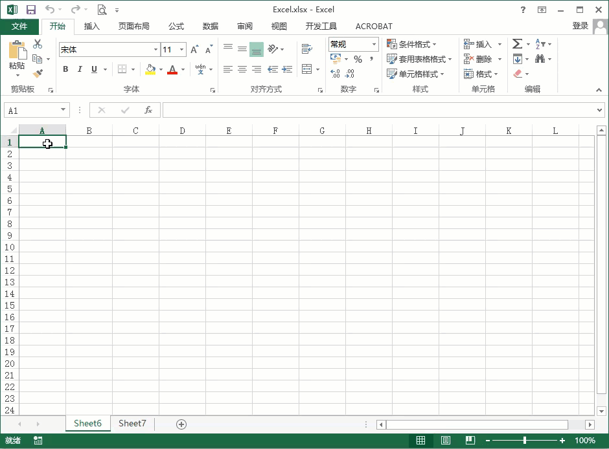Image resolution: width=609 pixels, height=449 pixels.
Task: Switch to the 数据 Data tab
Action: coord(210,27)
